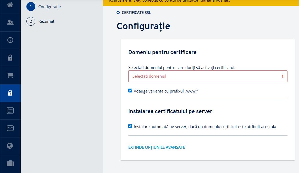Open the users icon in sidebar
The image size is (299, 173).
[10, 22]
